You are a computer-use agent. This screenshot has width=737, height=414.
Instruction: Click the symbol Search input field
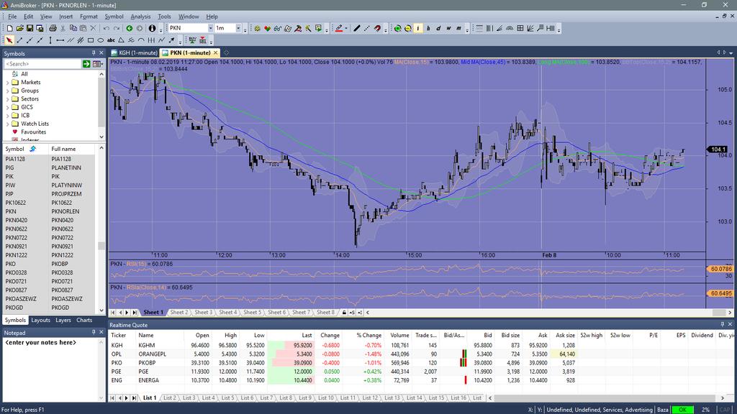[42, 64]
